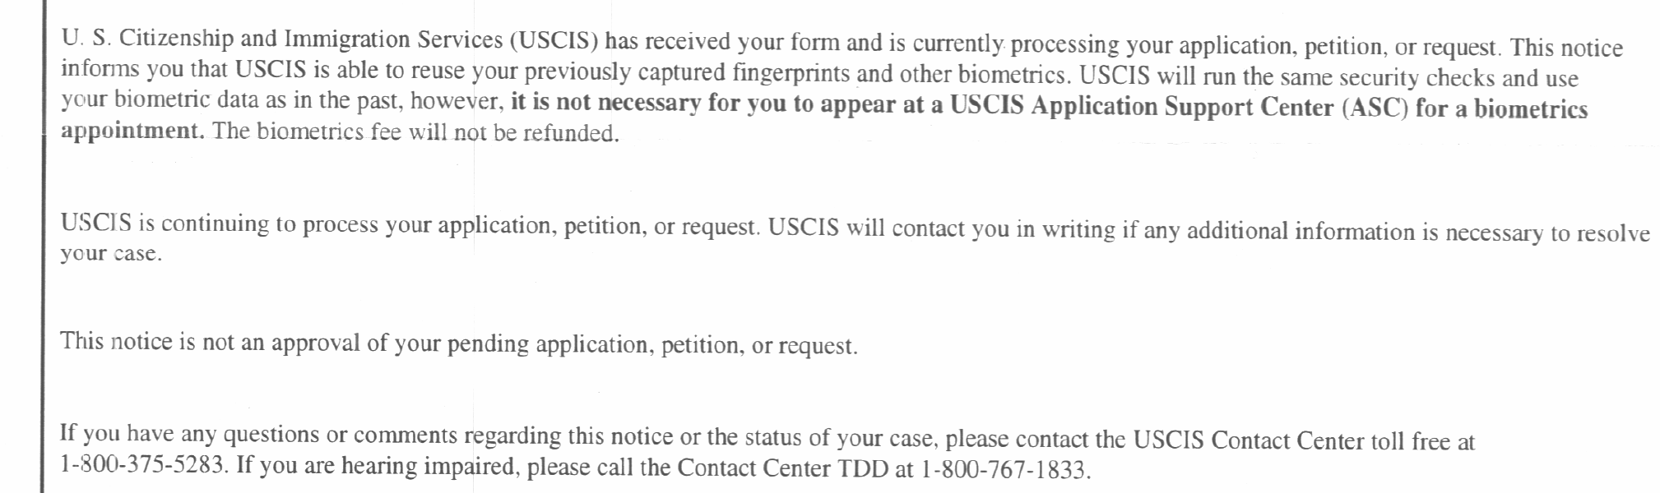Click 'pending application, petition, or request' phrase
1660x493 pixels.
point(652,344)
